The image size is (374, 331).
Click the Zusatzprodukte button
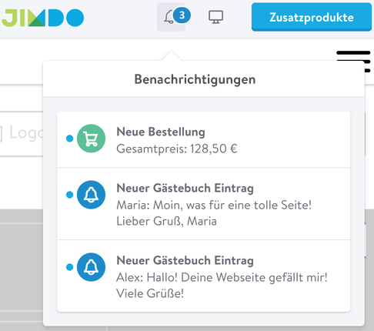click(x=312, y=17)
